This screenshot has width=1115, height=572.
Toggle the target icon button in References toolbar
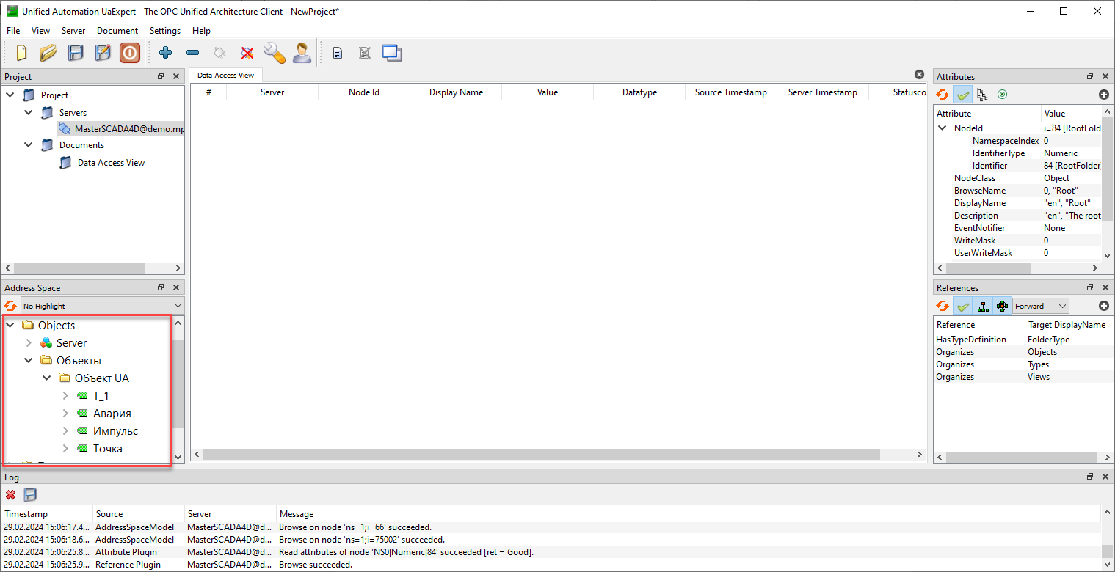[x=1002, y=306]
